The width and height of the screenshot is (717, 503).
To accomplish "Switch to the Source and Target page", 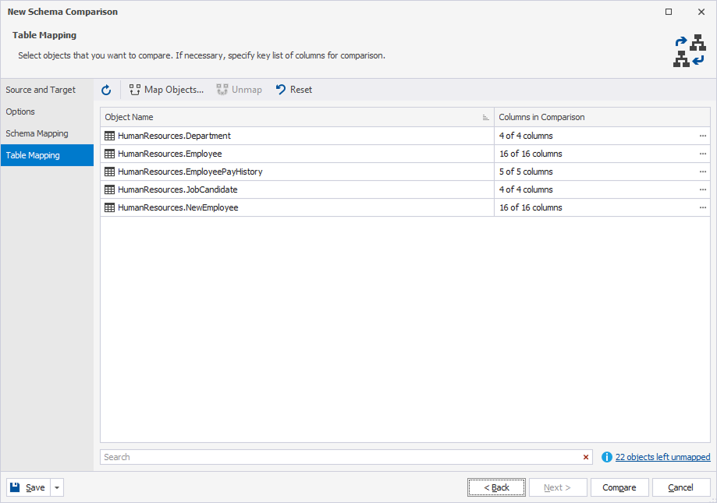I will [41, 90].
